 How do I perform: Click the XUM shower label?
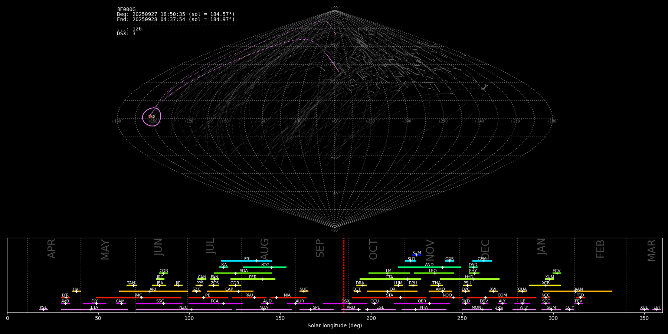coord(550,277)
